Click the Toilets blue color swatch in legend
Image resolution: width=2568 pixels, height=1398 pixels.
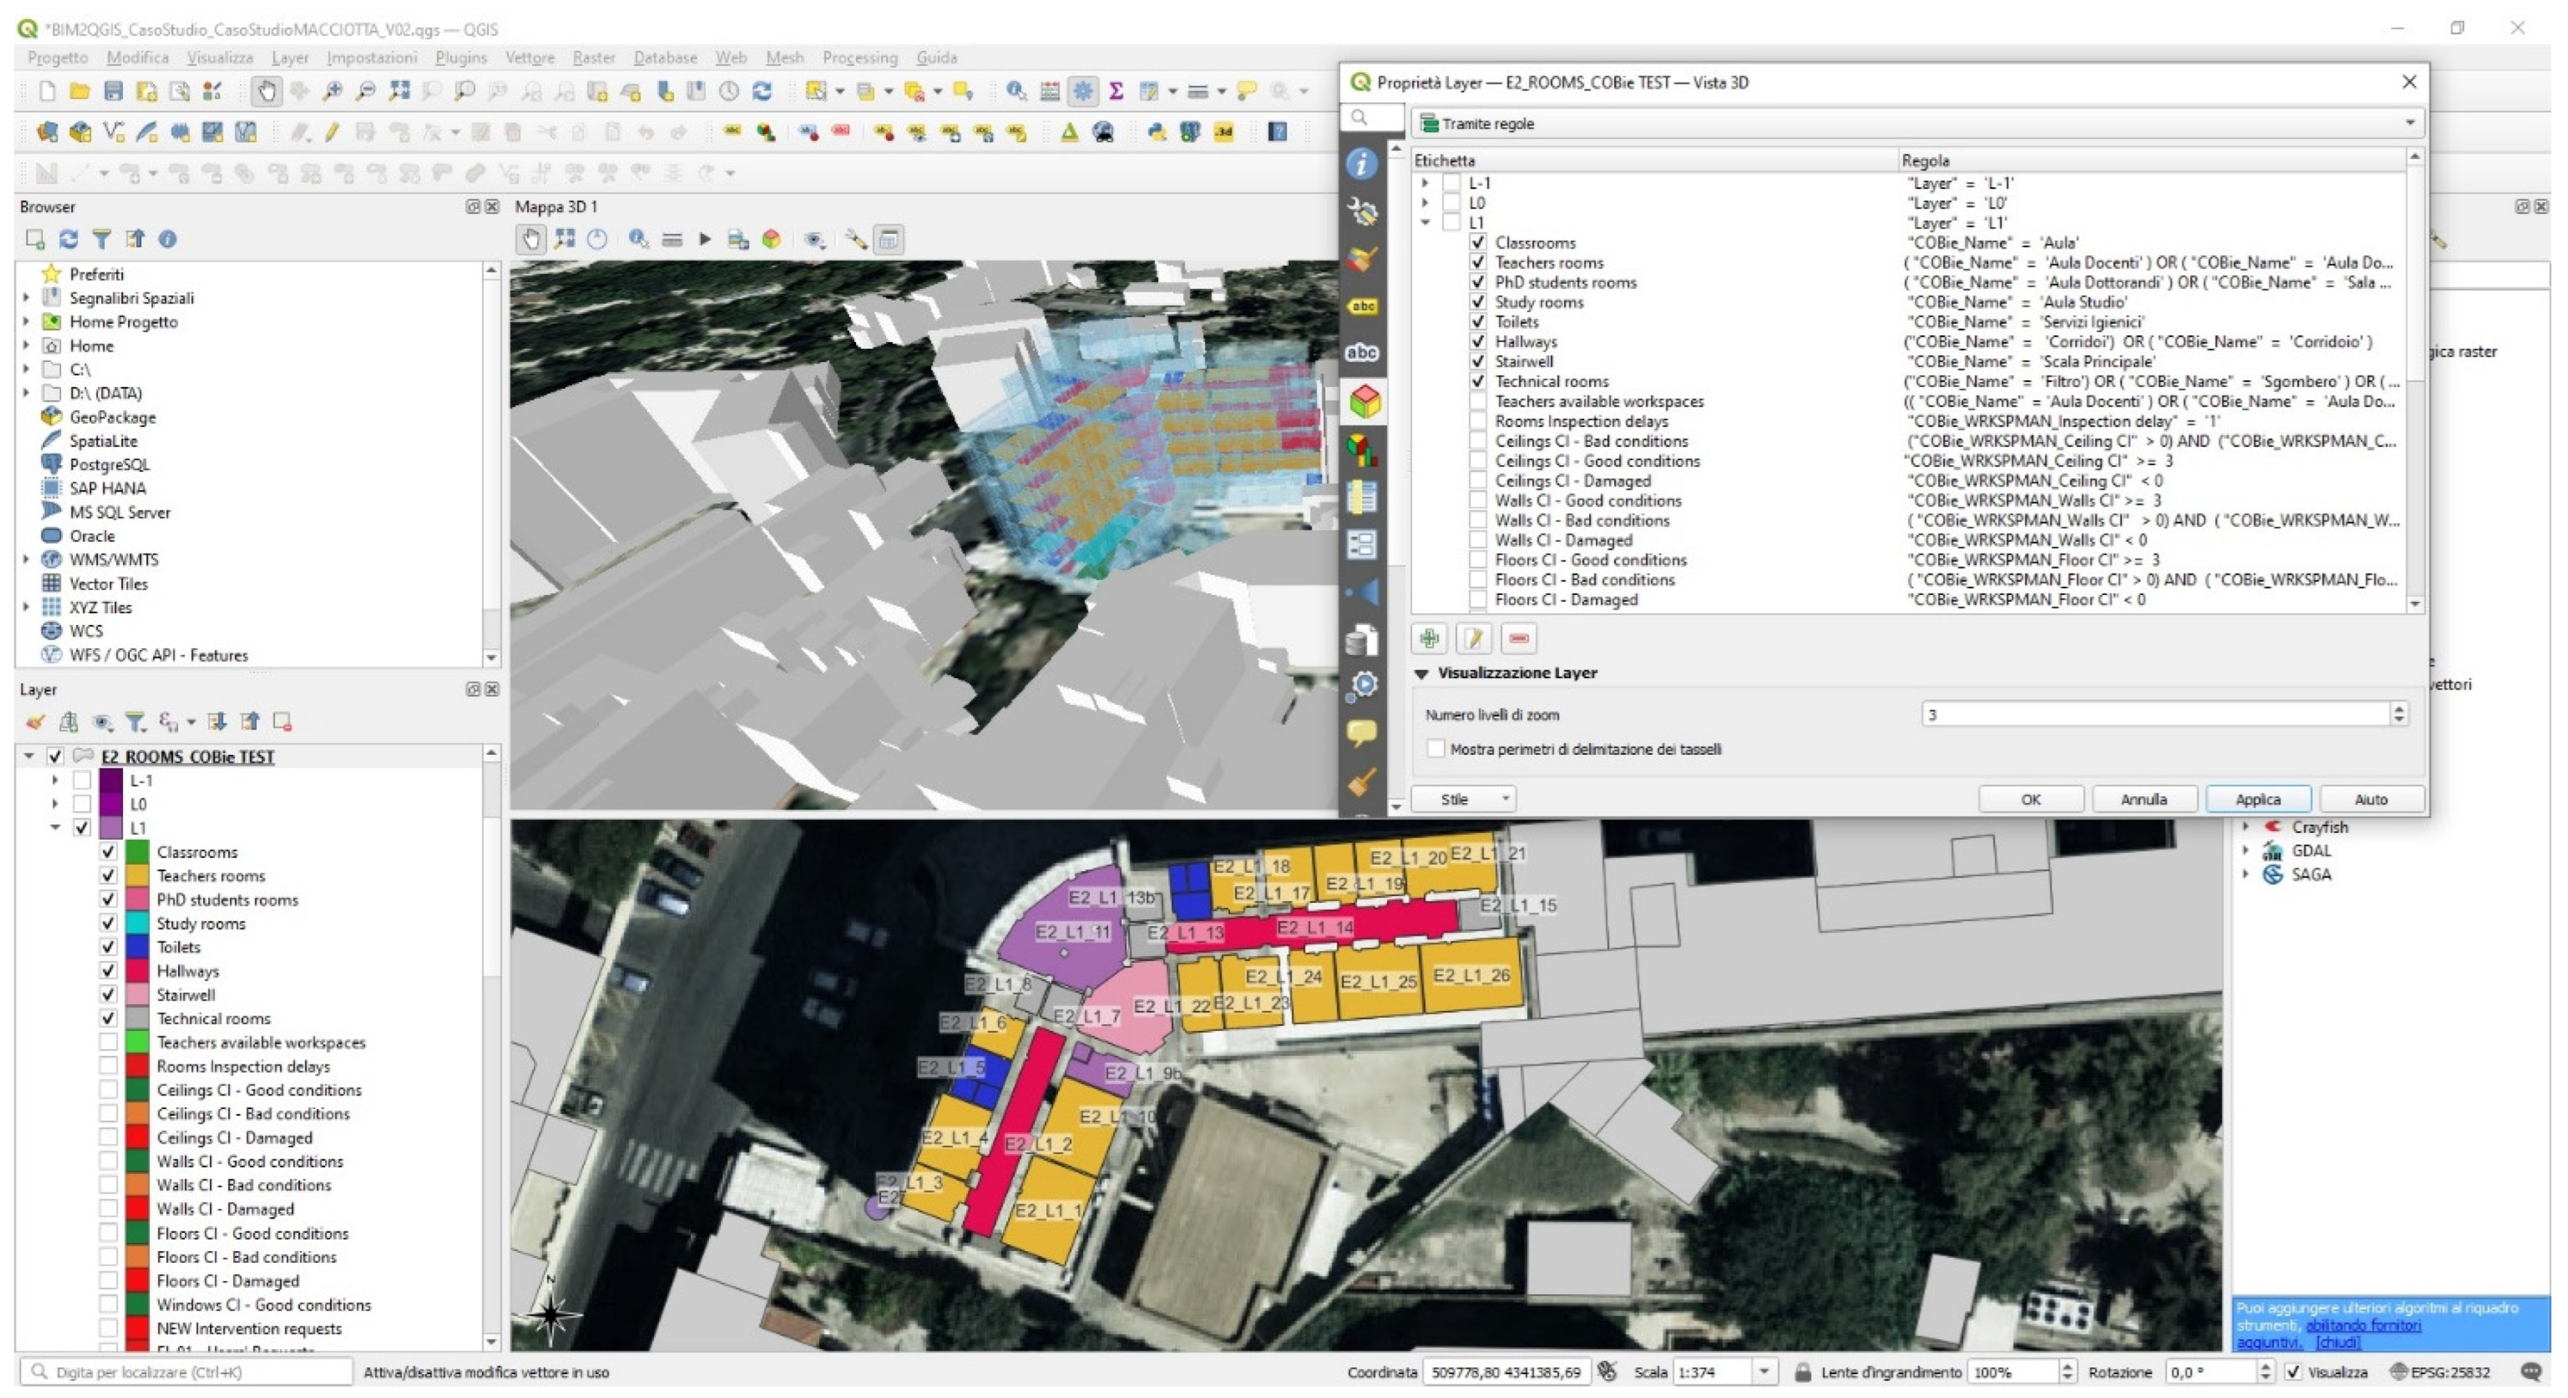pos(137,947)
